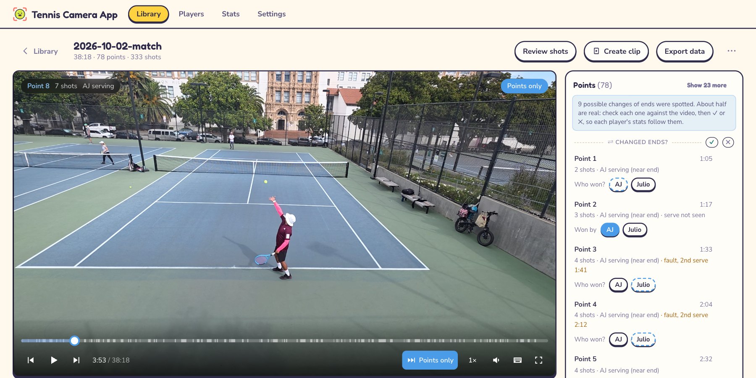Jump to Point 5 in list
The height and width of the screenshot is (378, 756).
click(x=585, y=359)
